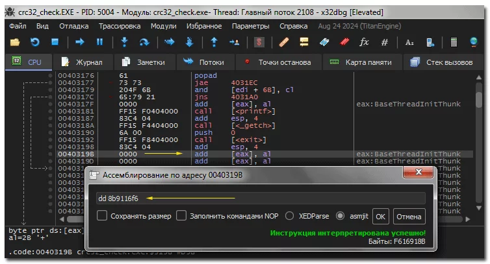Open string references A icon
Screen dimensions: 490x264
tap(409, 42)
